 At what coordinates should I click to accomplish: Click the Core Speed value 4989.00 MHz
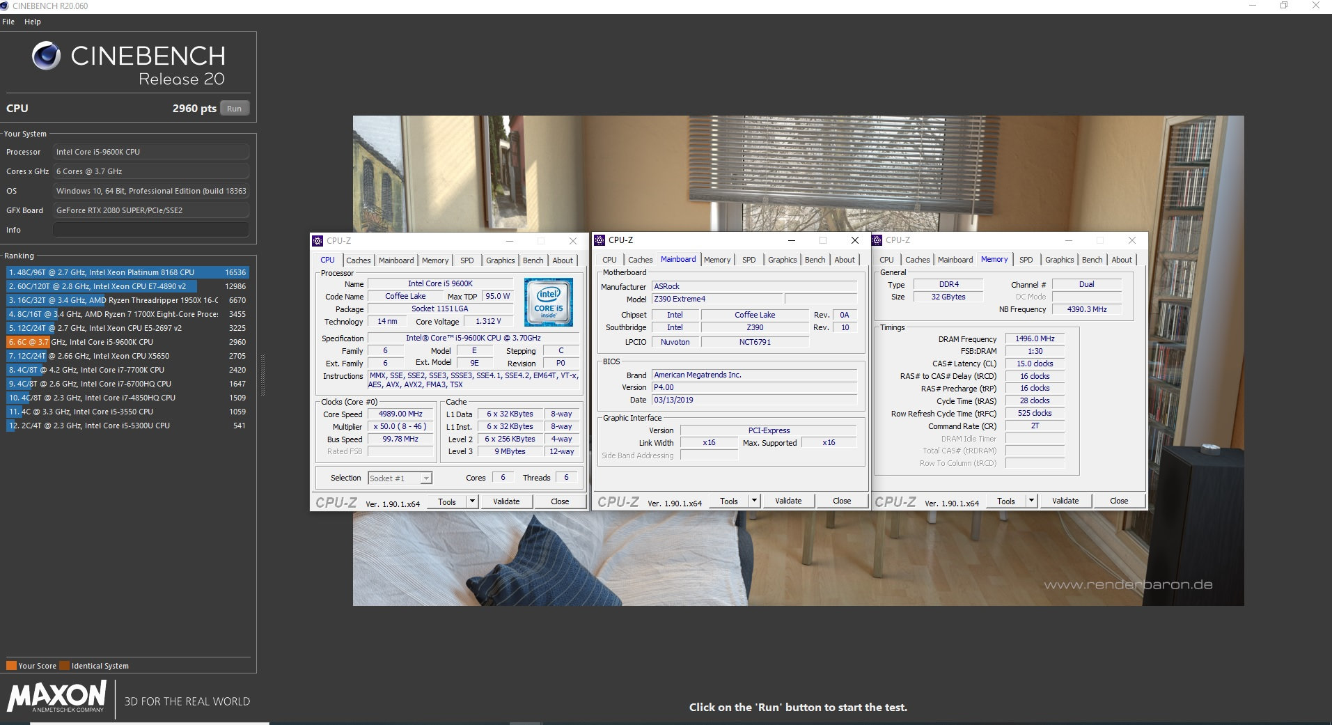(x=400, y=414)
